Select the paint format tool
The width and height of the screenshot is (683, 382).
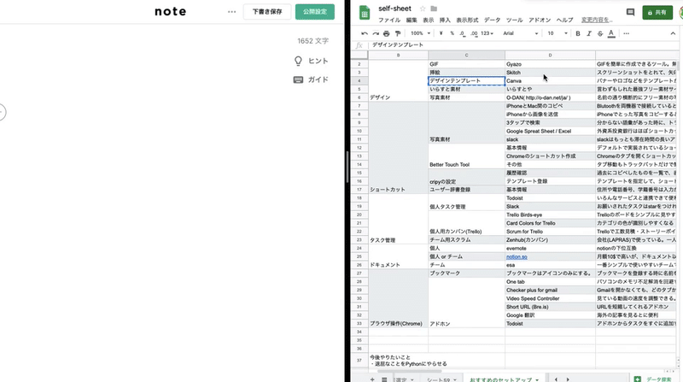click(397, 33)
